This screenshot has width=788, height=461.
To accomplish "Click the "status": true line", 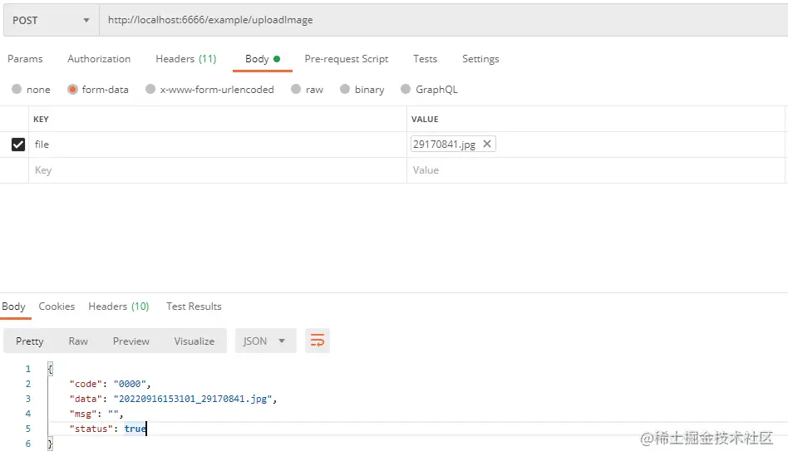I will click(108, 429).
